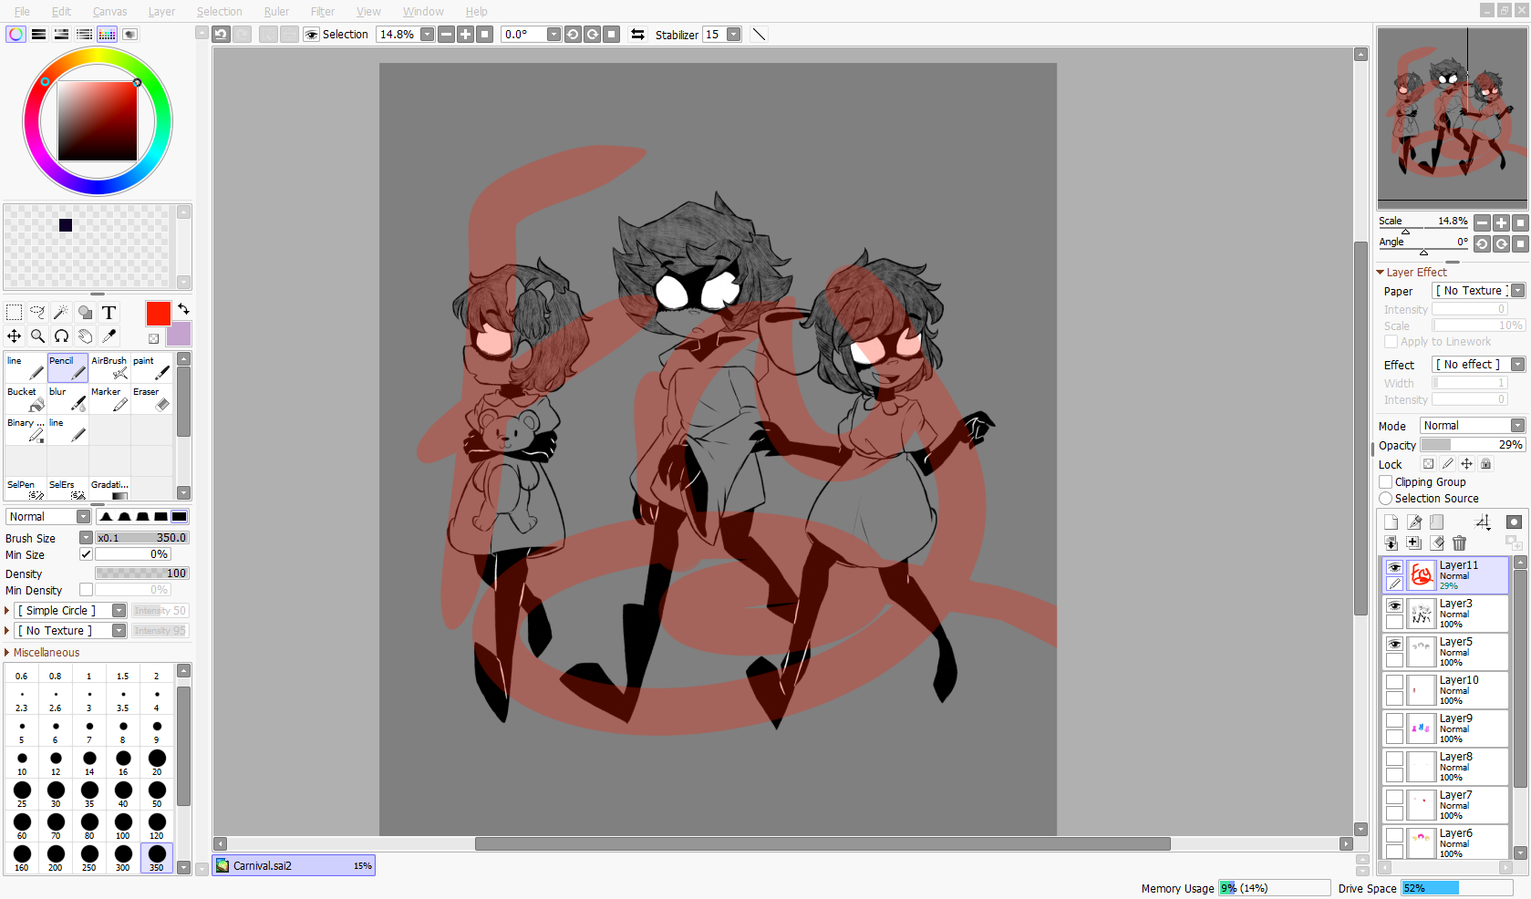This screenshot has height=899, width=1531.
Task: Pick the Gradation tool
Action: pos(109,490)
